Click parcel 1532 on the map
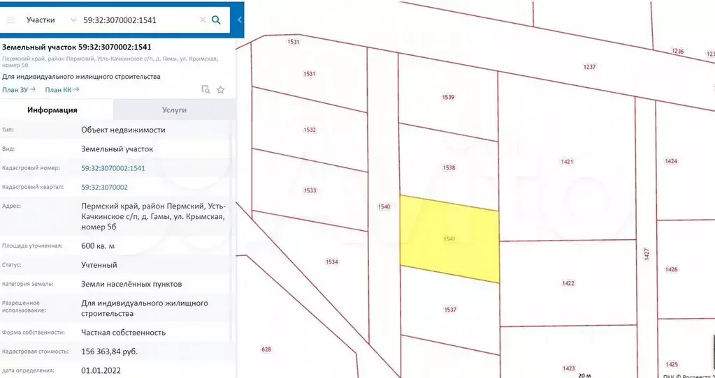Image resolution: width=715 pixels, height=378 pixels. pos(310,130)
